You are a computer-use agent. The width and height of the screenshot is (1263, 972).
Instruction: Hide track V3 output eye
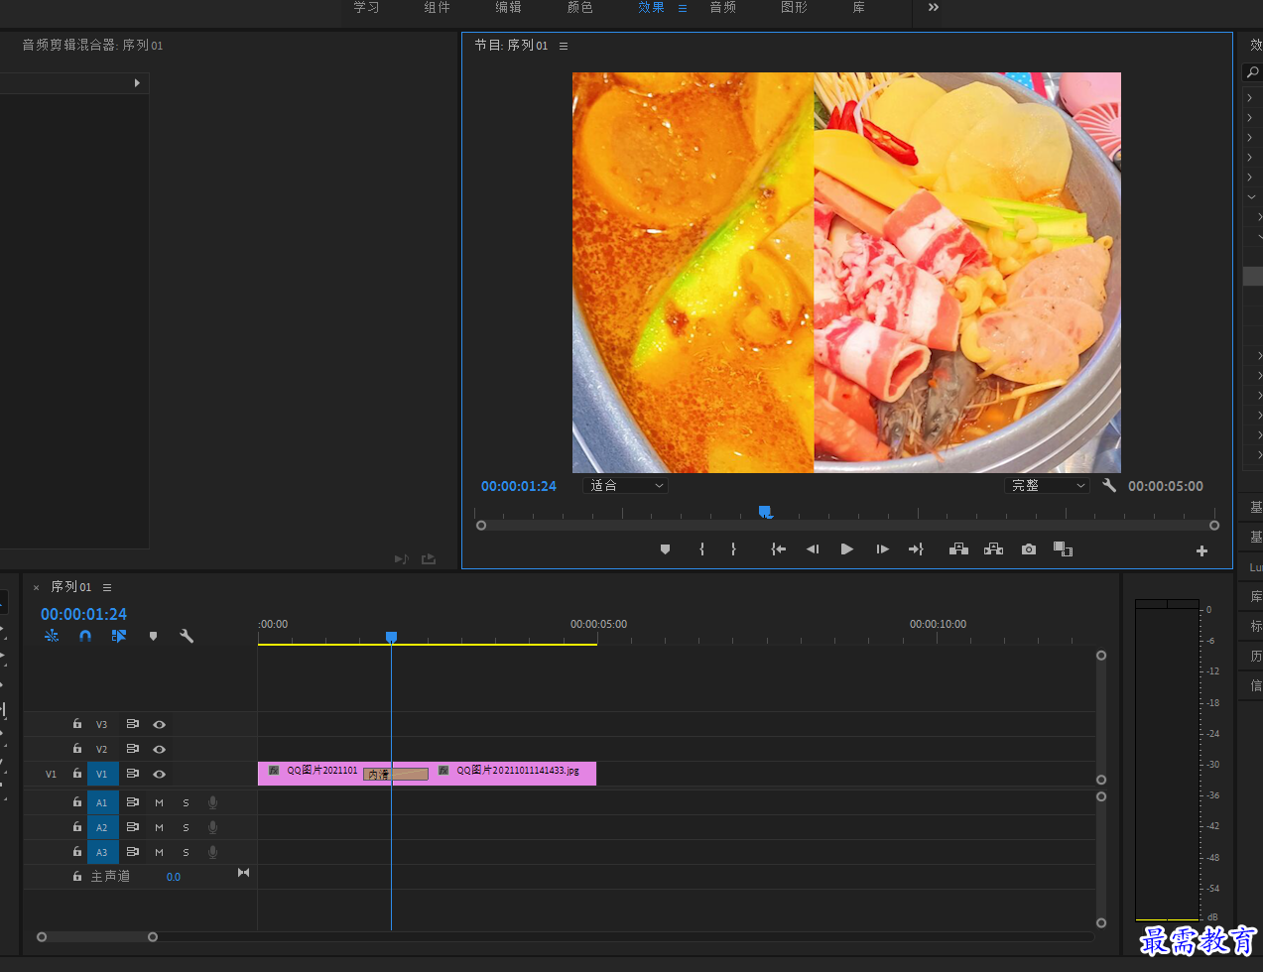(x=159, y=725)
